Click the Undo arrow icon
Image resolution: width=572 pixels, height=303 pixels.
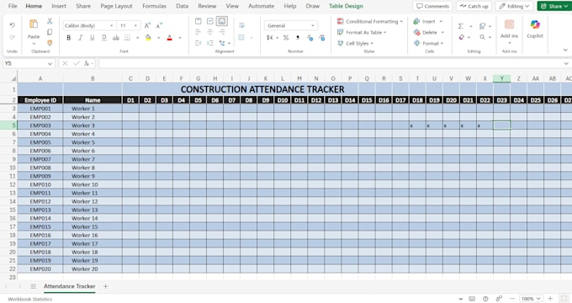pos(12,25)
